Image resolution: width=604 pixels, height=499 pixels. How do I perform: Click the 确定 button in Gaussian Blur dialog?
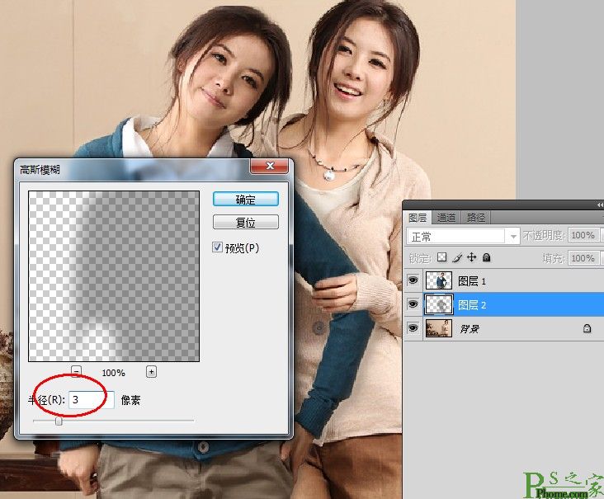pos(245,199)
